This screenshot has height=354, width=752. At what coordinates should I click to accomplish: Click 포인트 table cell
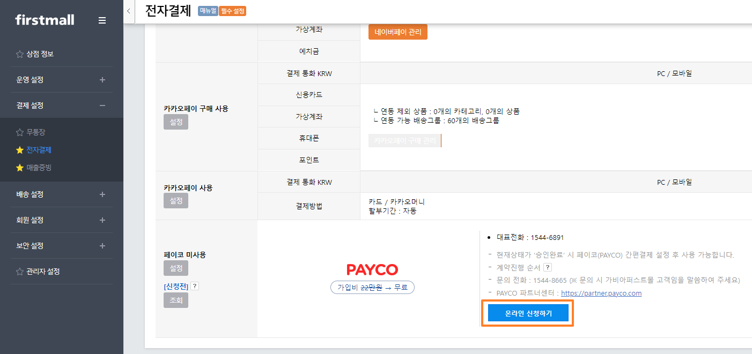309,160
